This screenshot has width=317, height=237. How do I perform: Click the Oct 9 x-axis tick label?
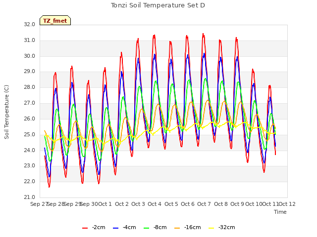[237, 204]
